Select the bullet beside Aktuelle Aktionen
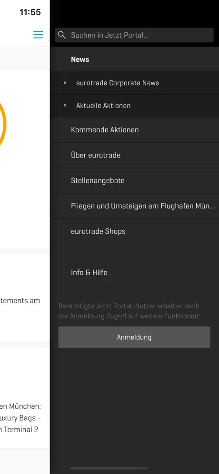The image size is (219, 474). pos(65,106)
